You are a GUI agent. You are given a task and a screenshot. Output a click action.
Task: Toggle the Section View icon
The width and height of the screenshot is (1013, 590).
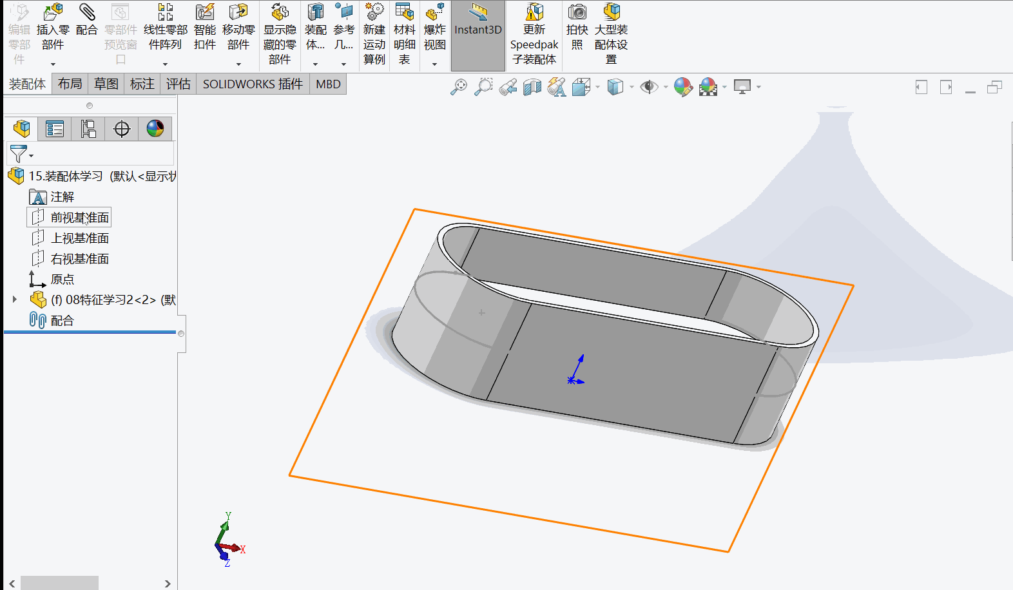point(532,87)
